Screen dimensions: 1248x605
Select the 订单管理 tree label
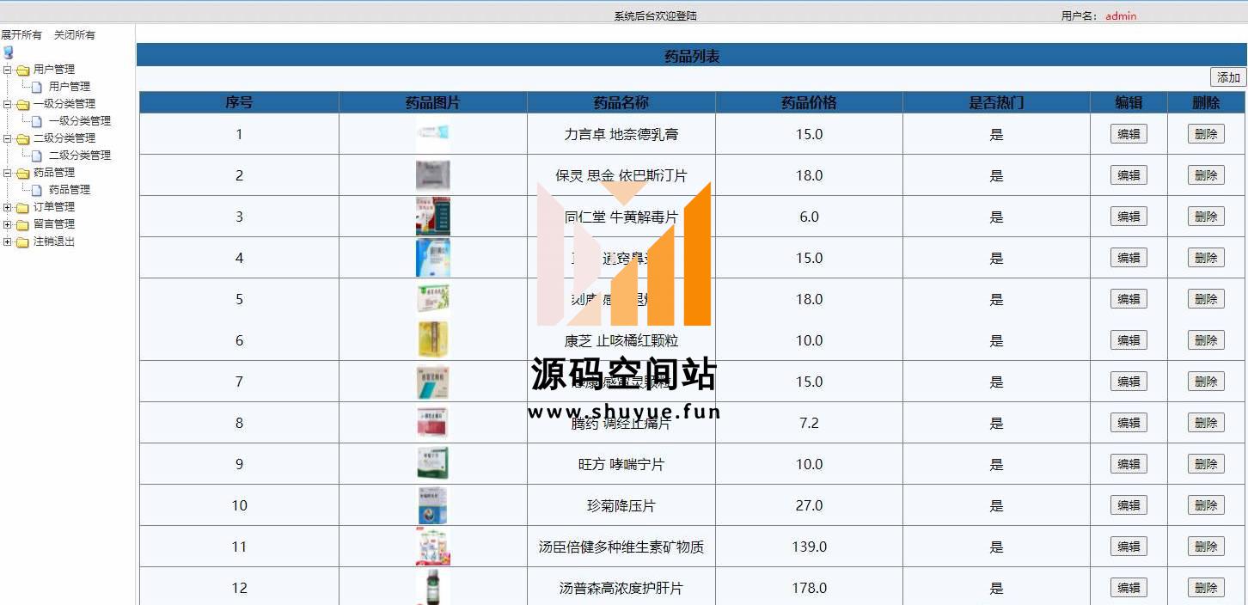[x=54, y=207]
